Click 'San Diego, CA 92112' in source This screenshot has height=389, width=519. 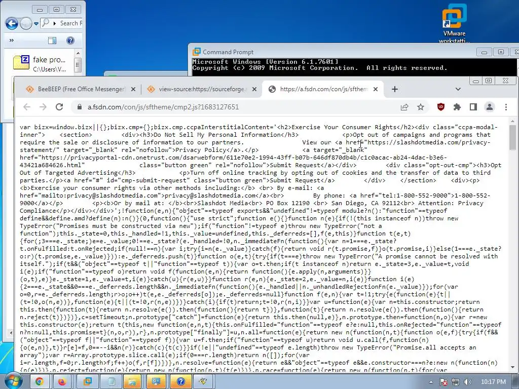coord(366,203)
